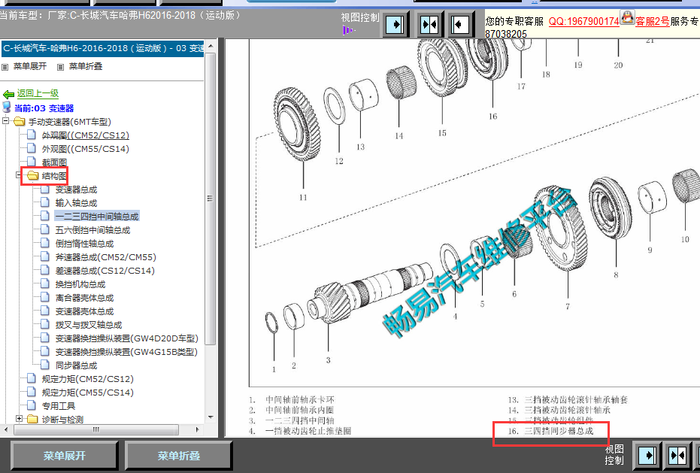
Task: Open the 一二三四挡中间轴总成 page
Action: (x=97, y=216)
